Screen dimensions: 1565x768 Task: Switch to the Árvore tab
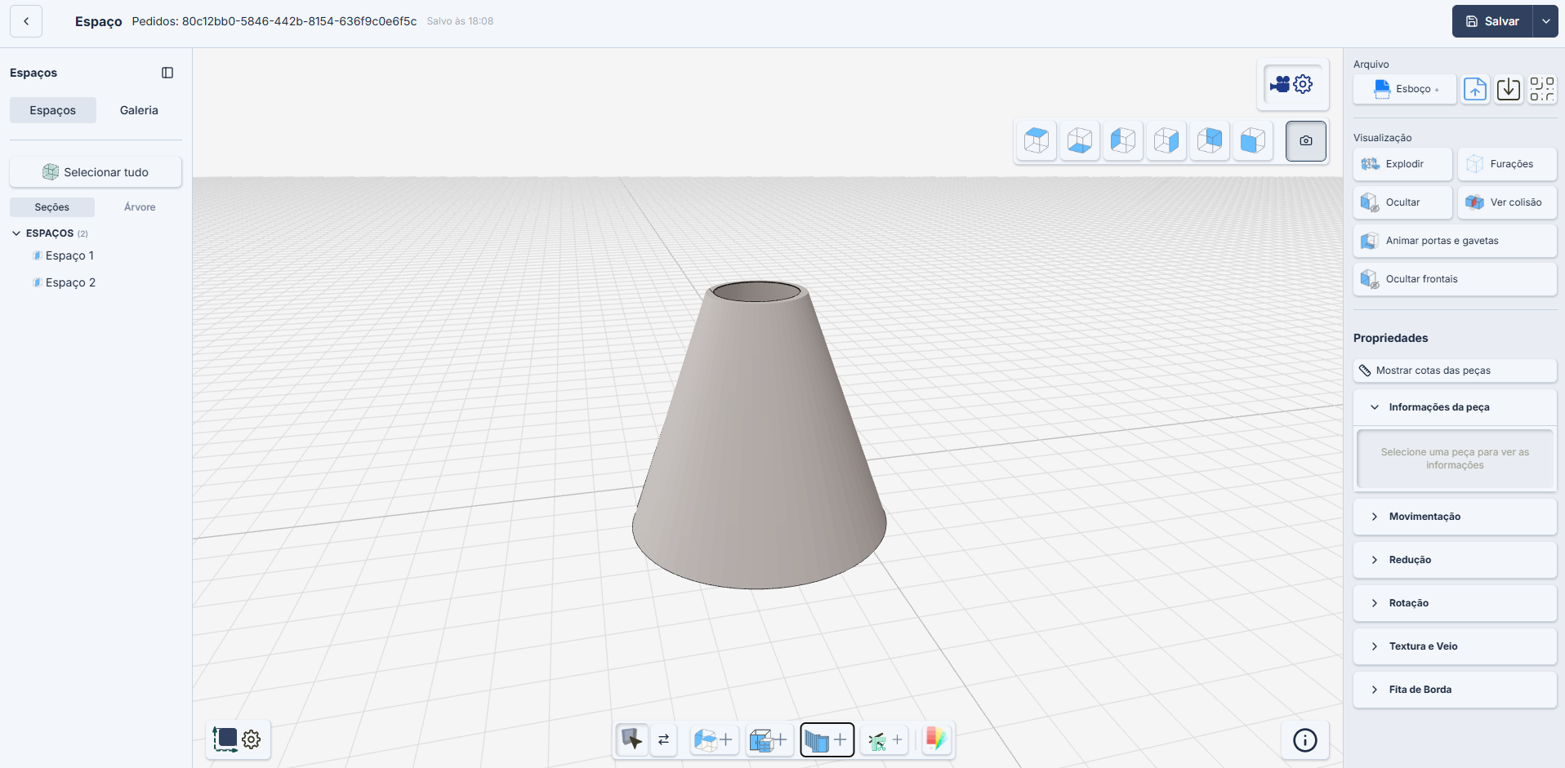[x=140, y=207]
